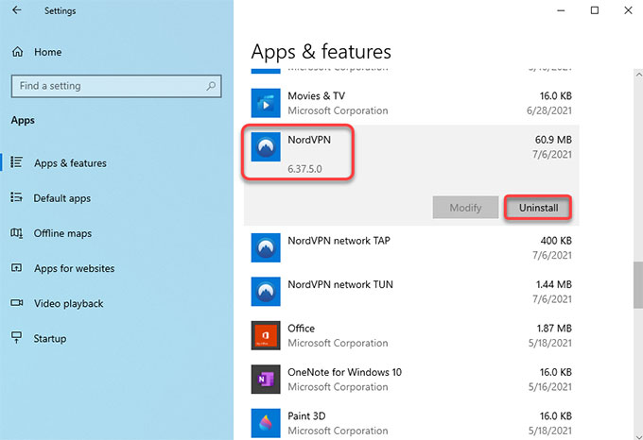Open the Home settings page
This screenshot has height=440, width=643.
48,52
